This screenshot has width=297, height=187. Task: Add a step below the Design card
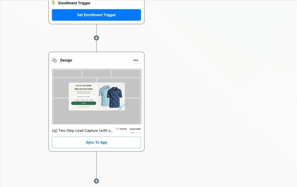(x=96, y=181)
